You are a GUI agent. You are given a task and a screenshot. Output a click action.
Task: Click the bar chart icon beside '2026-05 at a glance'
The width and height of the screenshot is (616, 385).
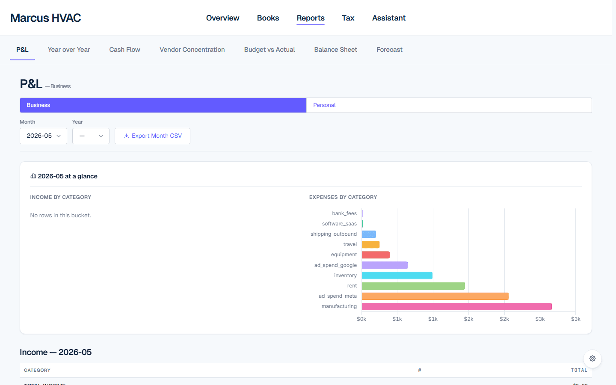[x=33, y=176]
